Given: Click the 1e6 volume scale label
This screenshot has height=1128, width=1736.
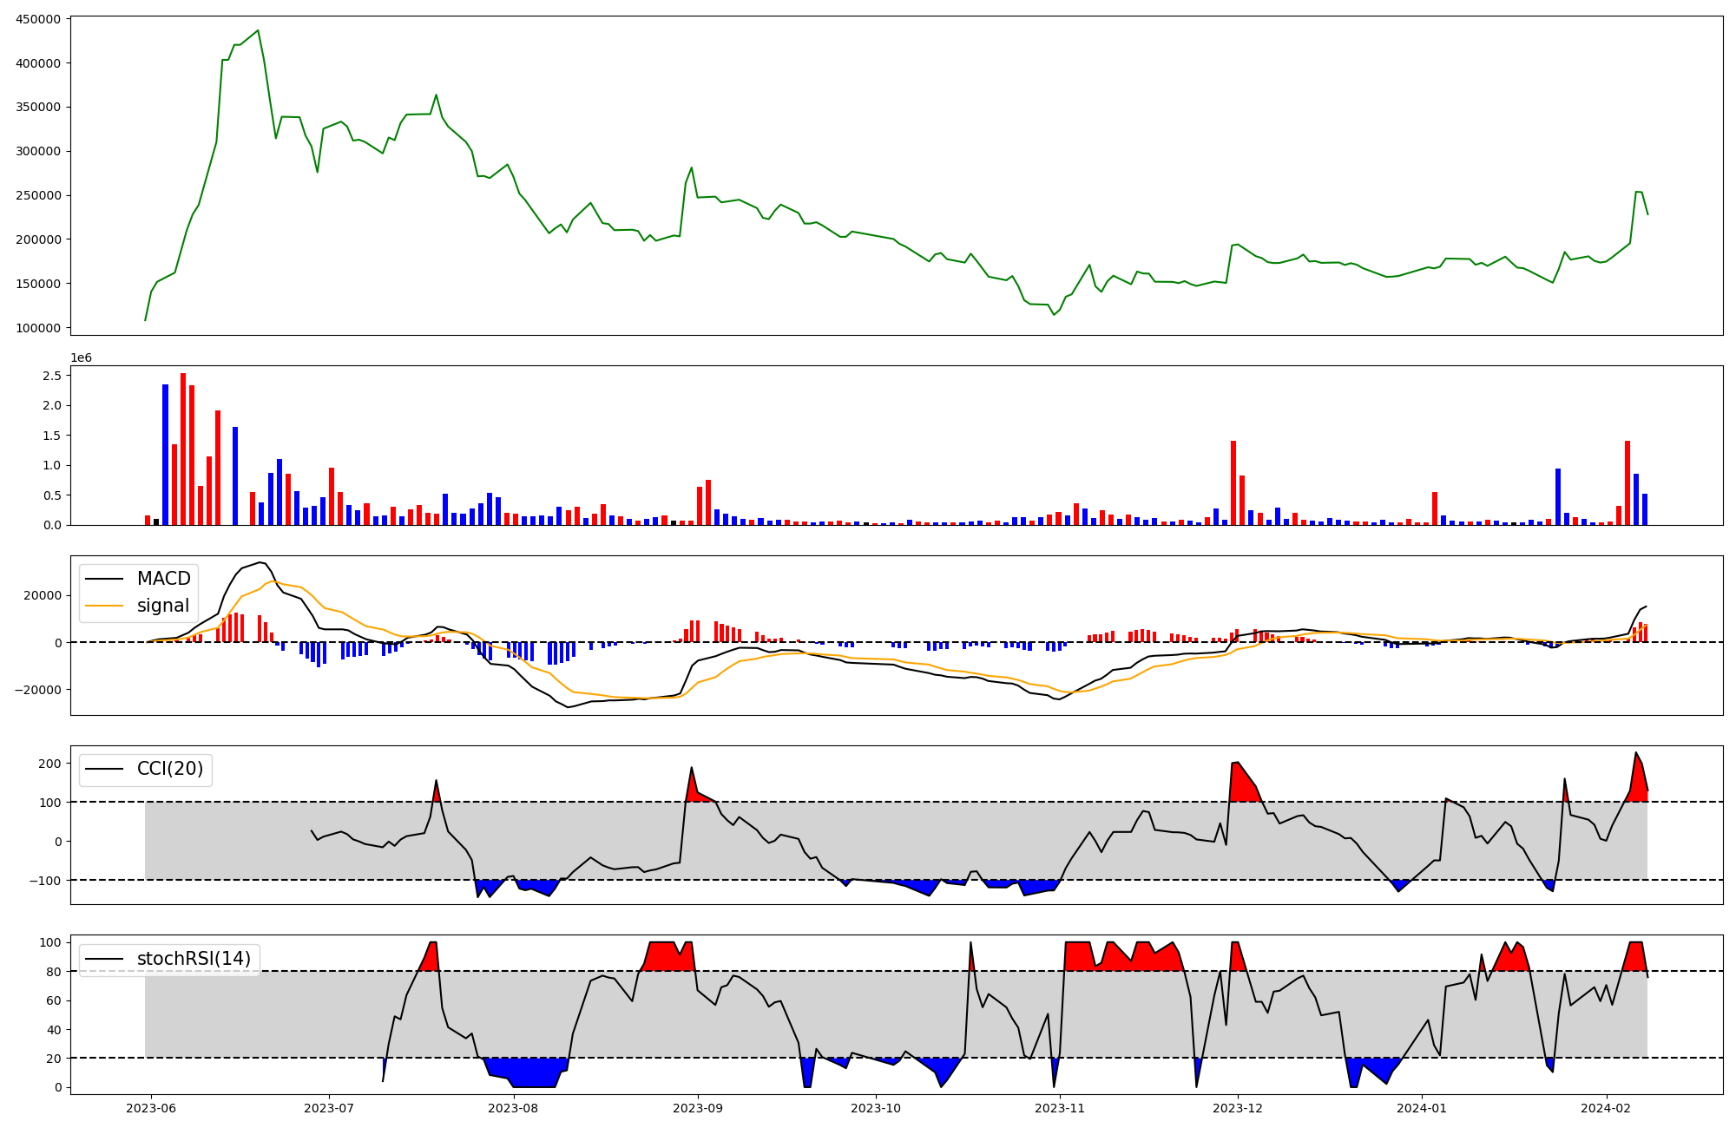Looking at the screenshot, I should 81,357.
